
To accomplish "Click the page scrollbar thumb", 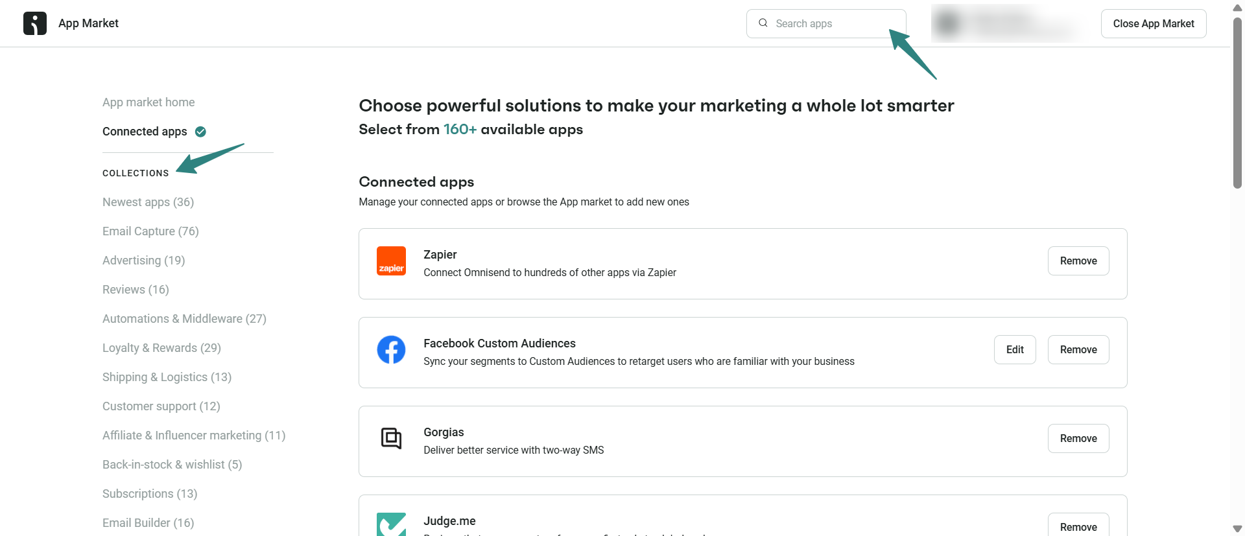I will [1237, 102].
